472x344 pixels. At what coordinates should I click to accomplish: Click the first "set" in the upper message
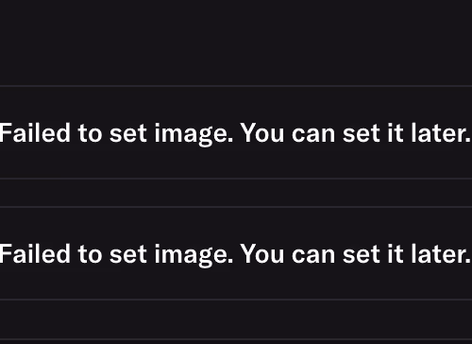point(128,134)
